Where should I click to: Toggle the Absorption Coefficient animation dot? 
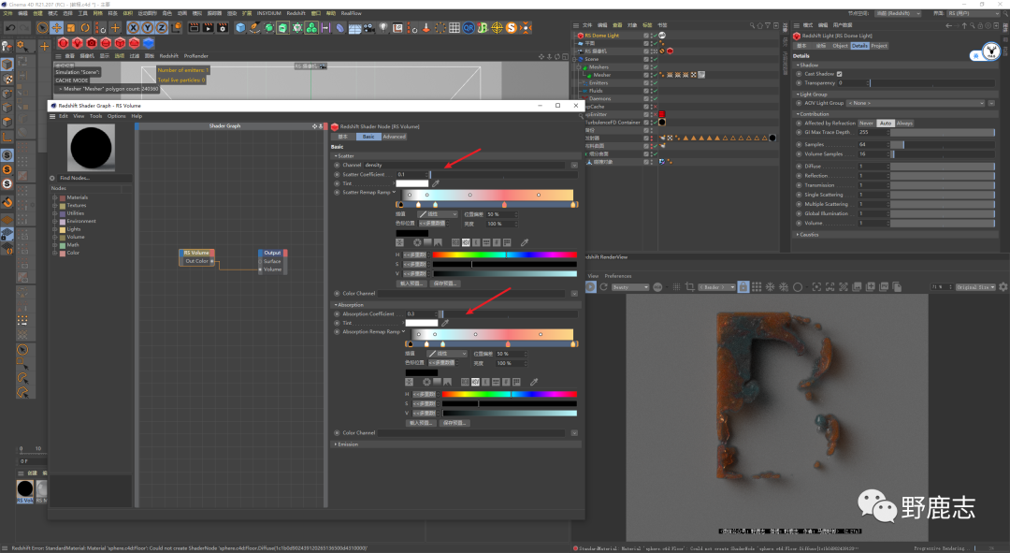pos(337,313)
